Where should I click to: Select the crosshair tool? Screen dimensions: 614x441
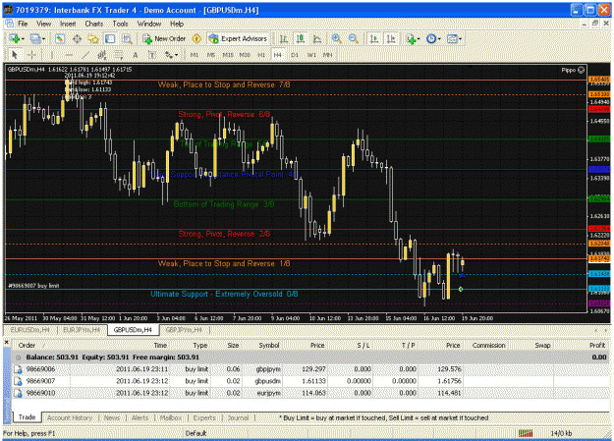(x=31, y=55)
